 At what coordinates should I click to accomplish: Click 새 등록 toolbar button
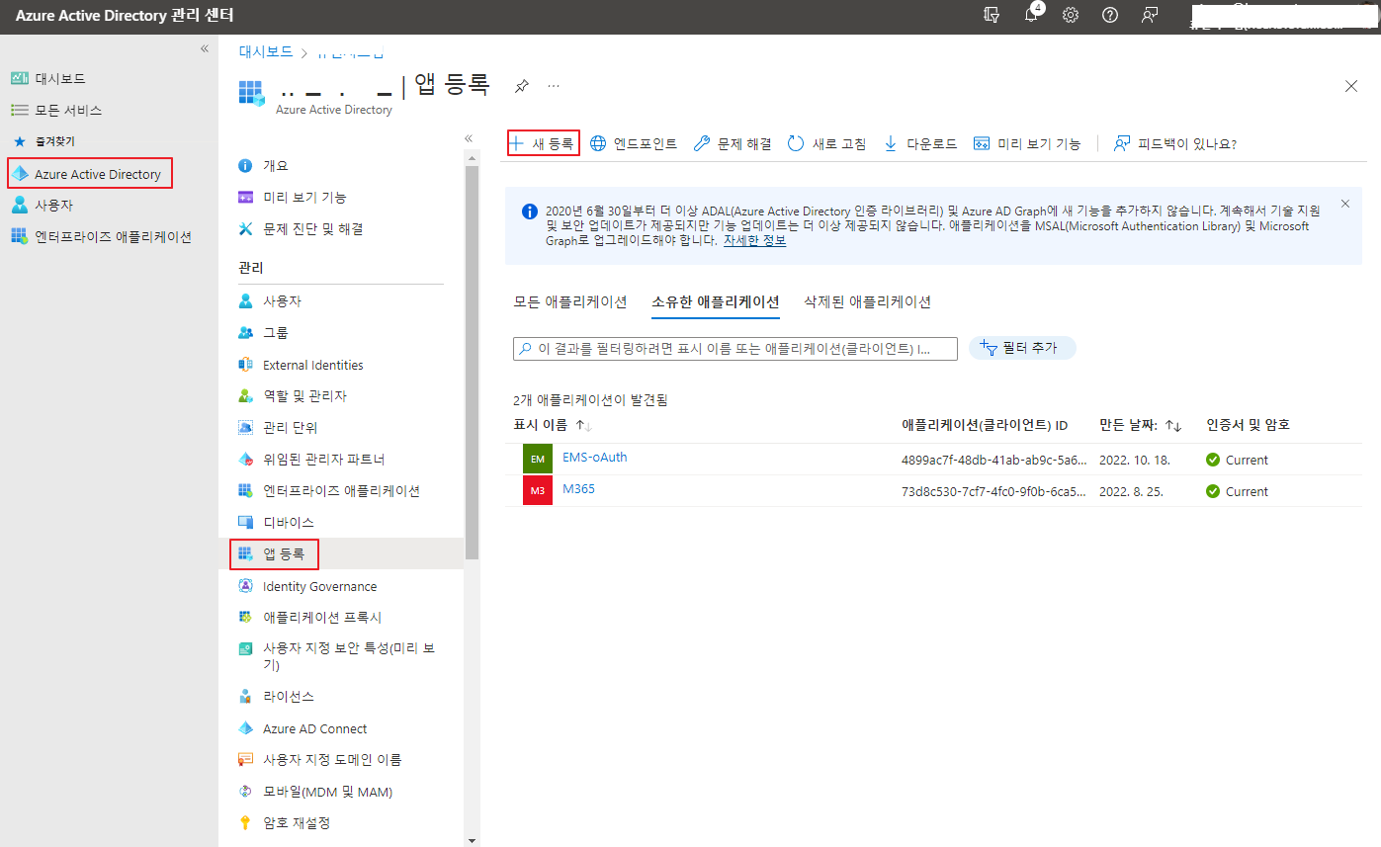(x=543, y=143)
